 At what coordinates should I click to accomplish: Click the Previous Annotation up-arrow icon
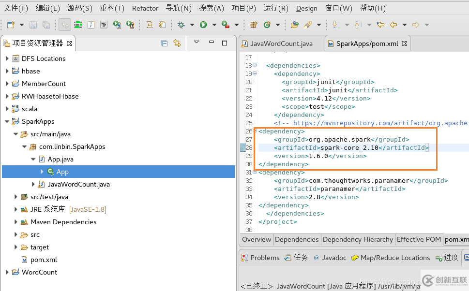358,25
